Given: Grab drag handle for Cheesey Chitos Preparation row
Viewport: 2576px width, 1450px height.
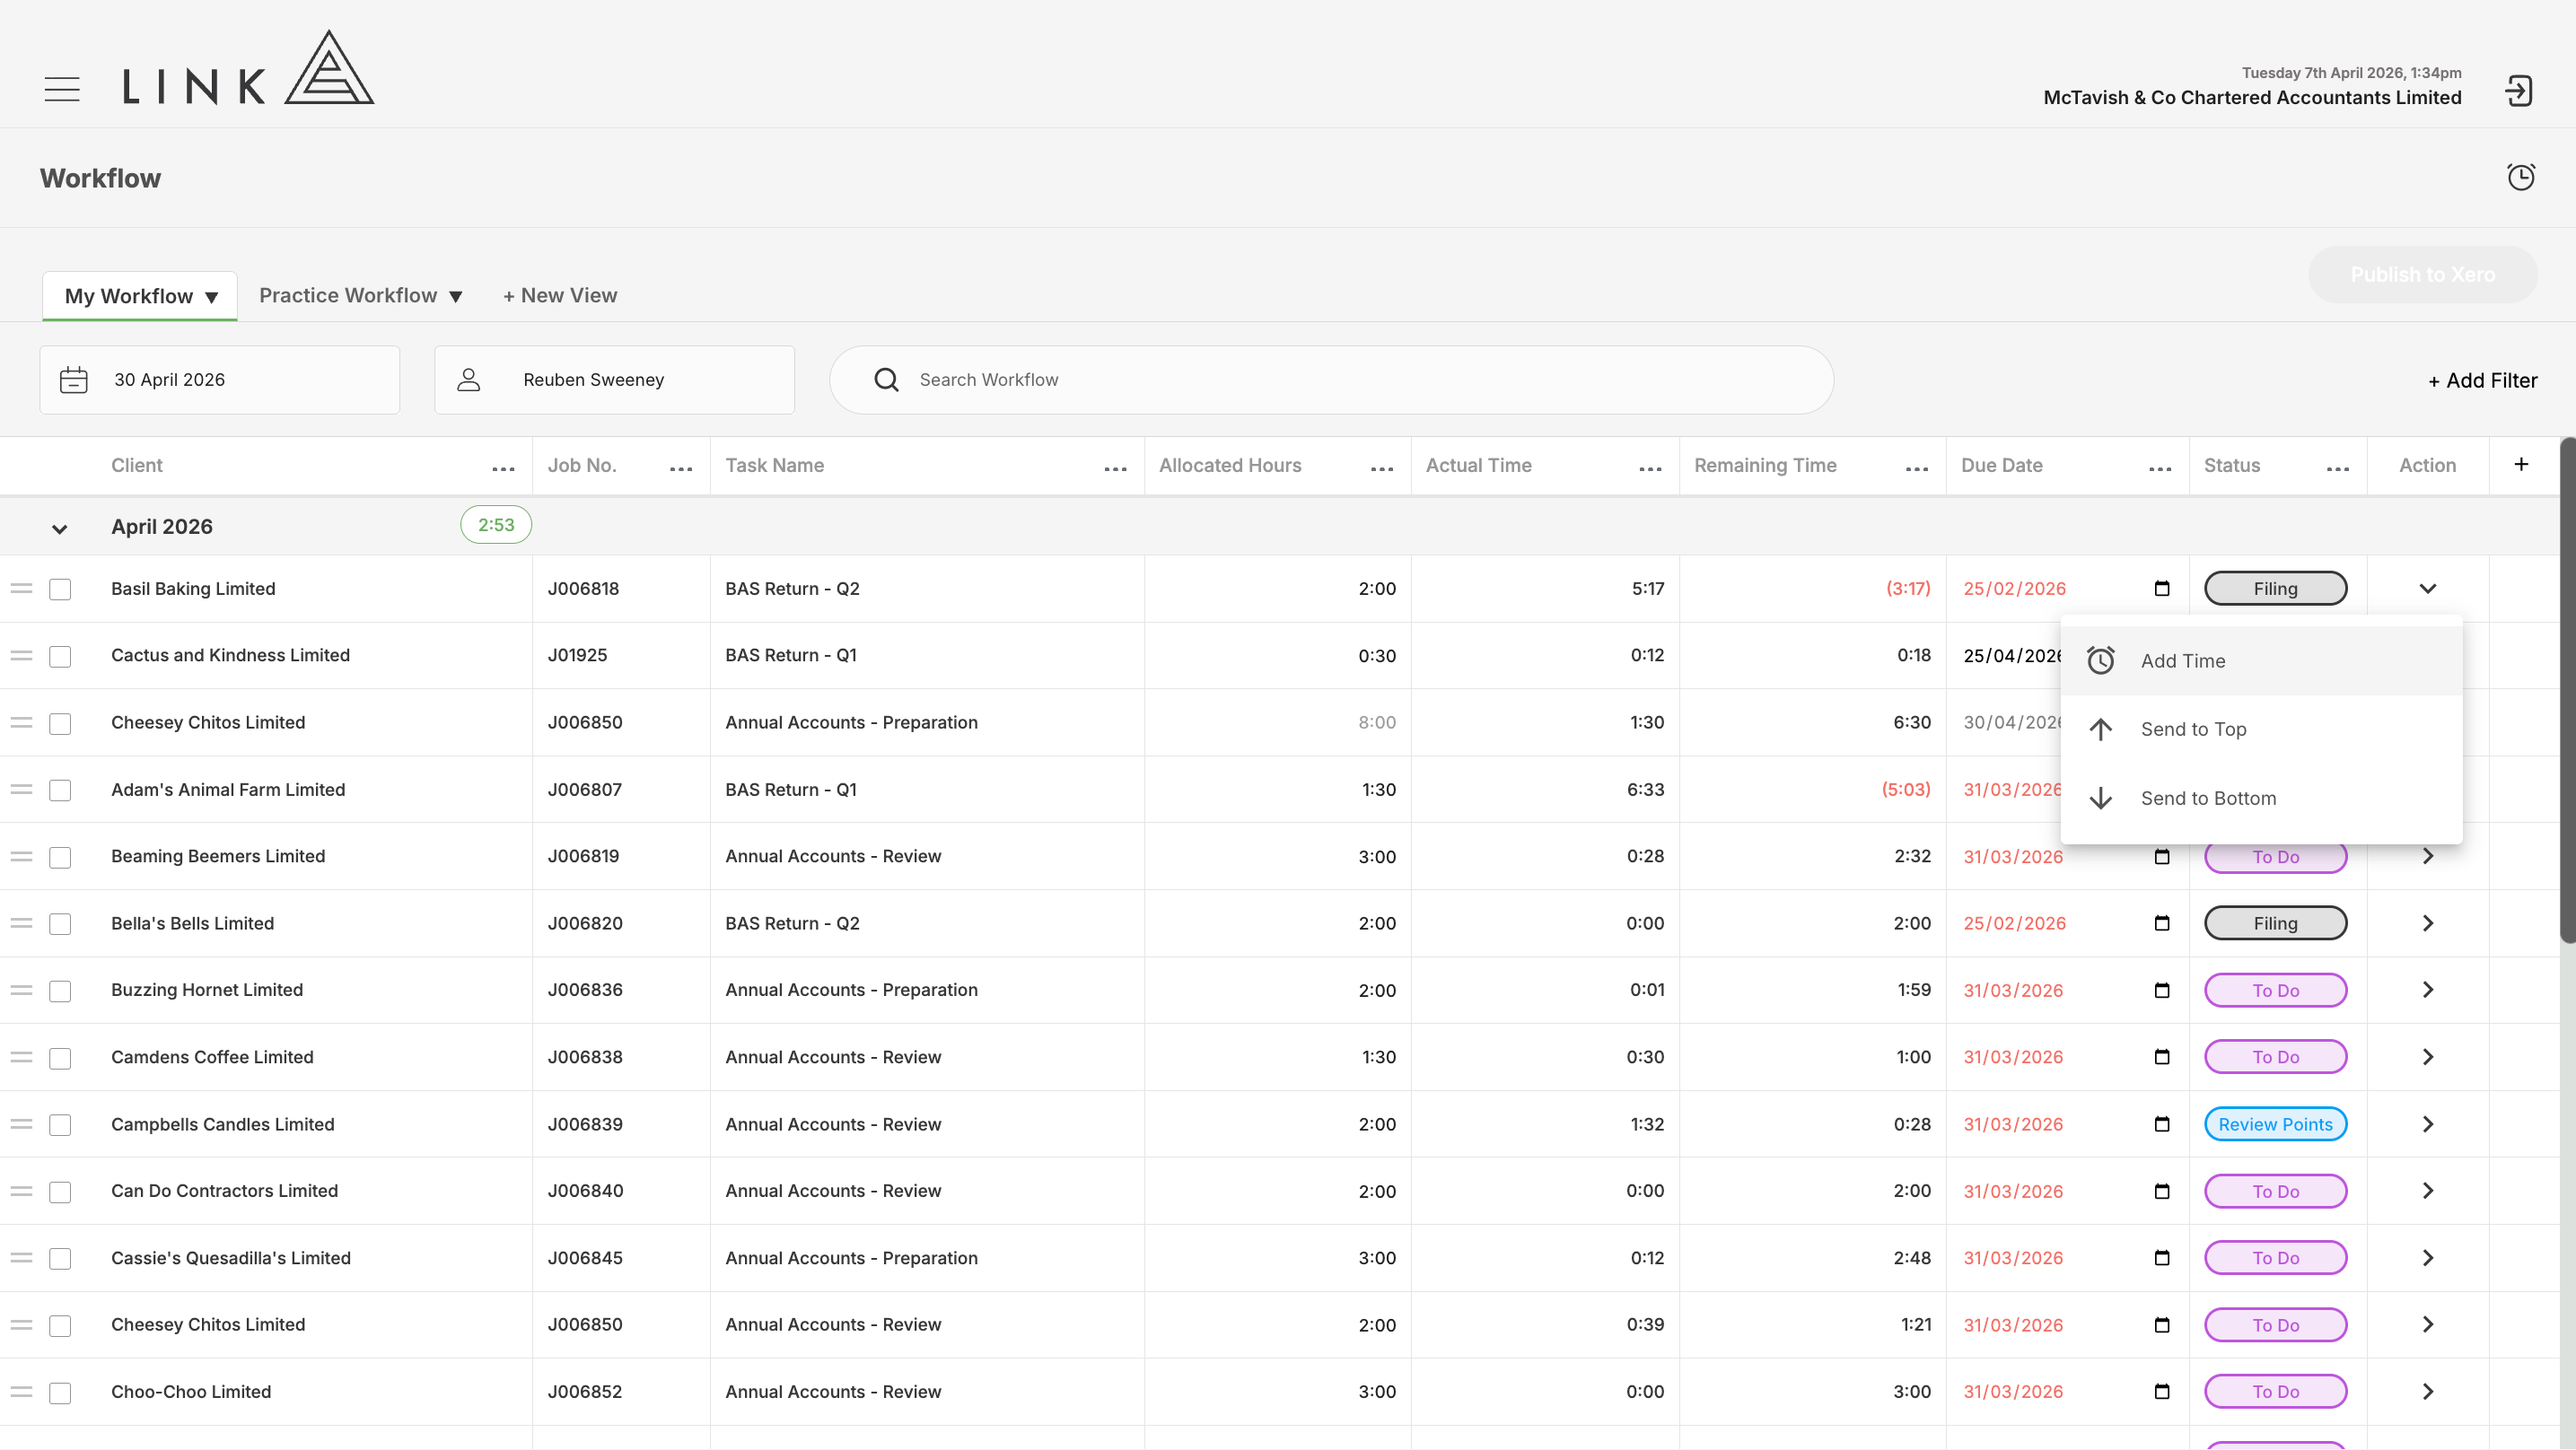Looking at the screenshot, I should tap(21, 722).
